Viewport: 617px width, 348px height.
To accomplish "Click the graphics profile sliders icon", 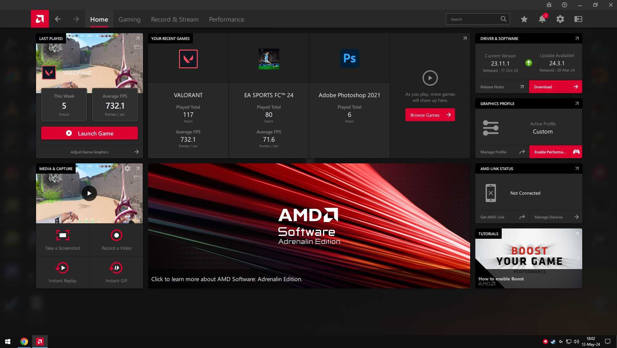I will point(491,128).
